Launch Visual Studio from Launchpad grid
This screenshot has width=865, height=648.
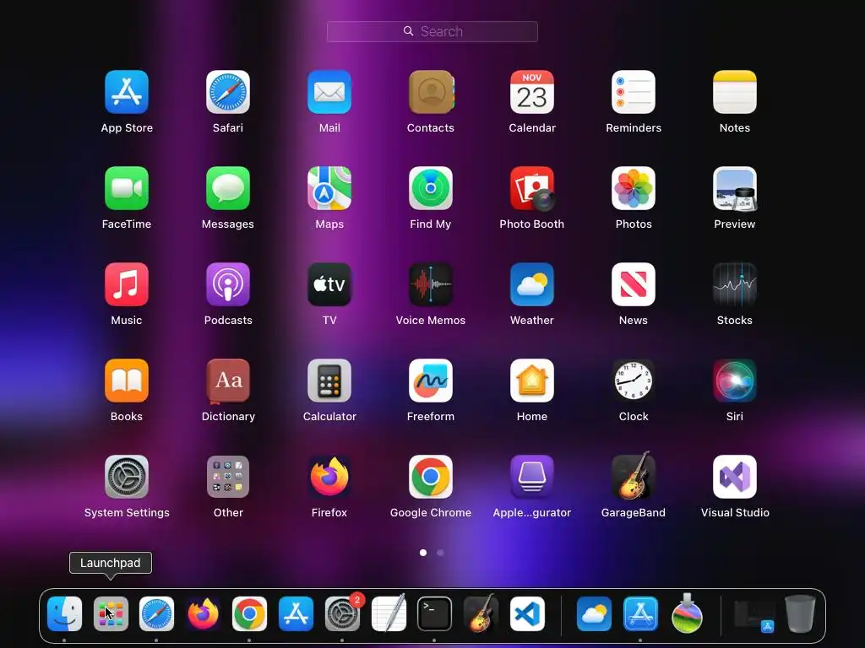pyautogui.click(x=735, y=477)
